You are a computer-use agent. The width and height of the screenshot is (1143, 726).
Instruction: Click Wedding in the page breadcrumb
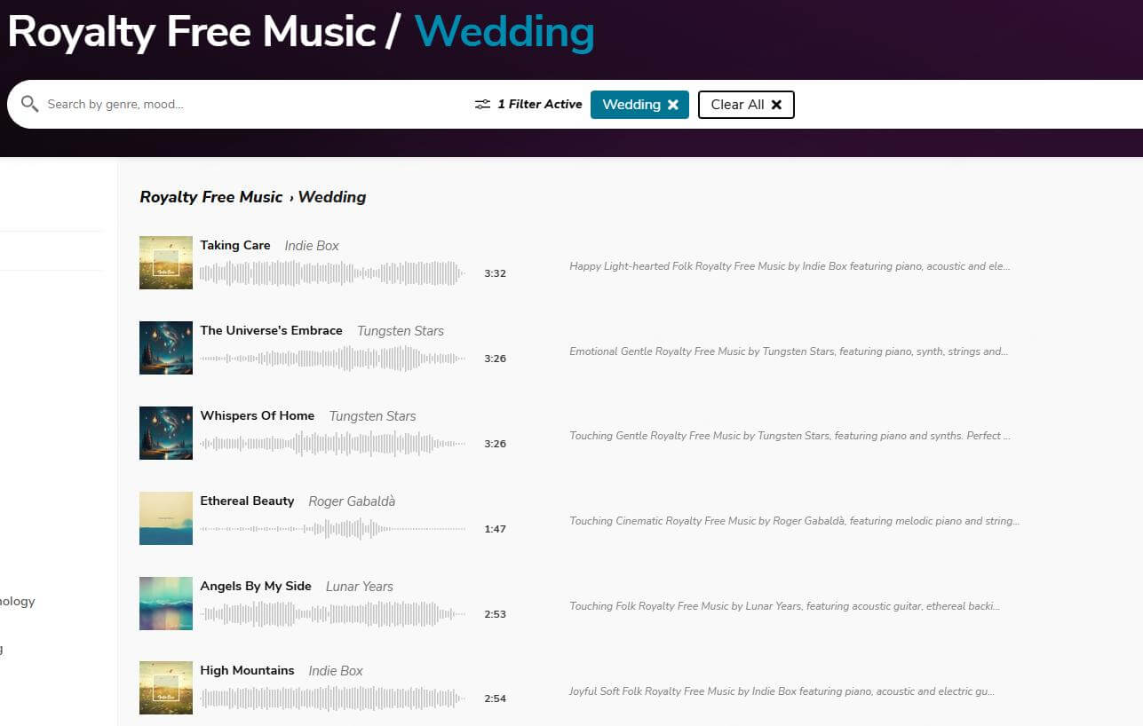[x=331, y=197]
